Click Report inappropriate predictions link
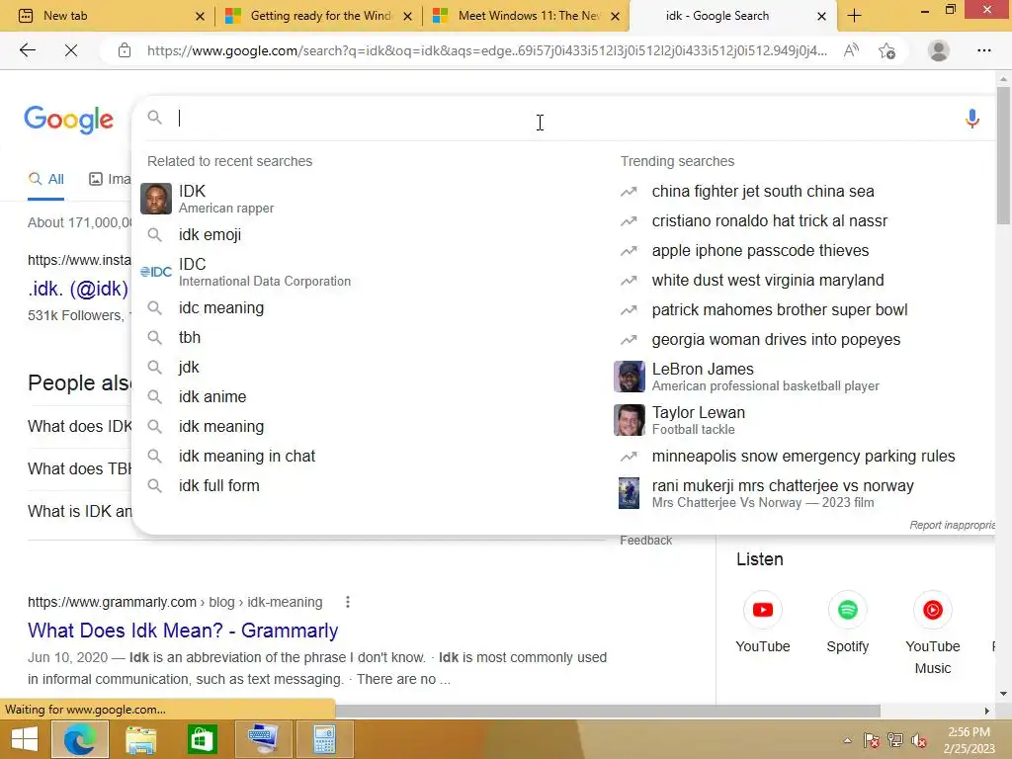The width and height of the screenshot is (1012, 759). point(952,526)
